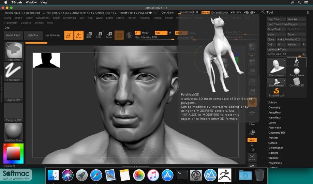Open the FreeHand stroke selector

pos(13,72)
